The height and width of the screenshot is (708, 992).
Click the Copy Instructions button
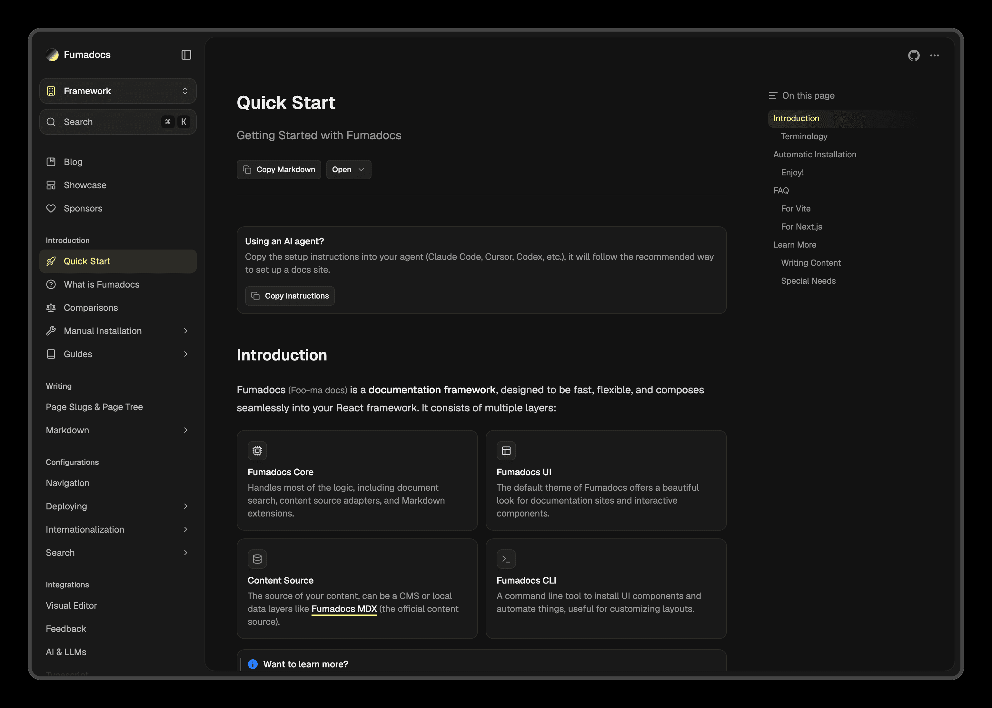290,296
